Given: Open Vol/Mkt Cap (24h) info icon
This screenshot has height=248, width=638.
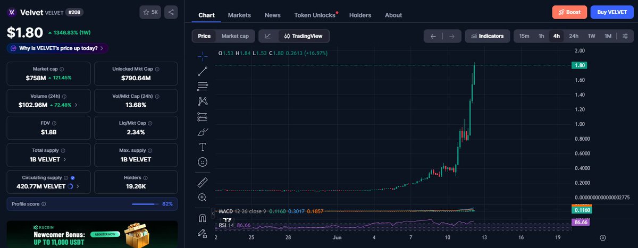Looking at the screenshot, I should (x=157, y=97).
